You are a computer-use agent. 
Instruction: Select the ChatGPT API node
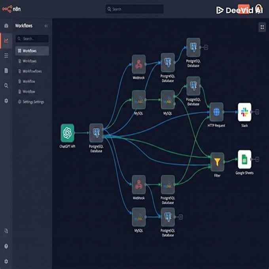[67, 133]
